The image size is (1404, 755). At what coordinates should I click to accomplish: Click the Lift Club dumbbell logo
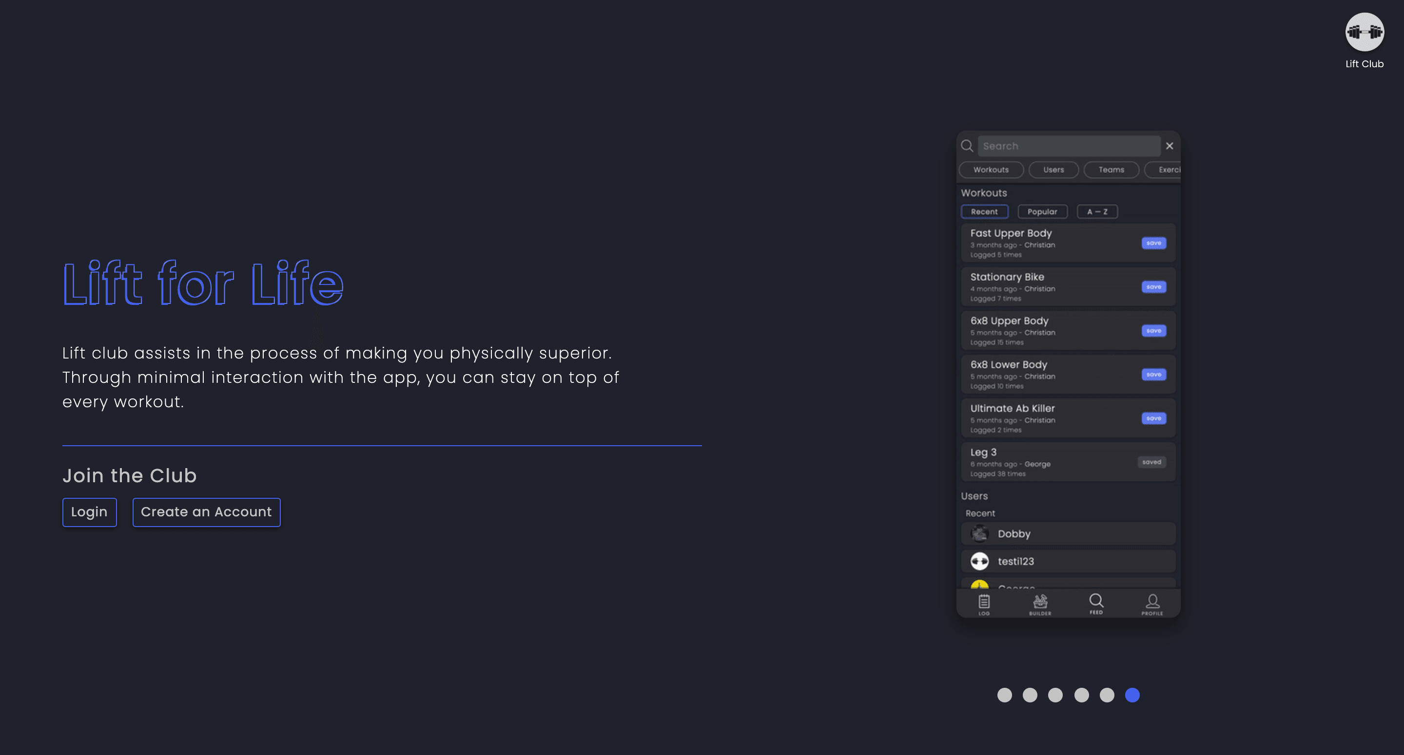pos(1364,32)
